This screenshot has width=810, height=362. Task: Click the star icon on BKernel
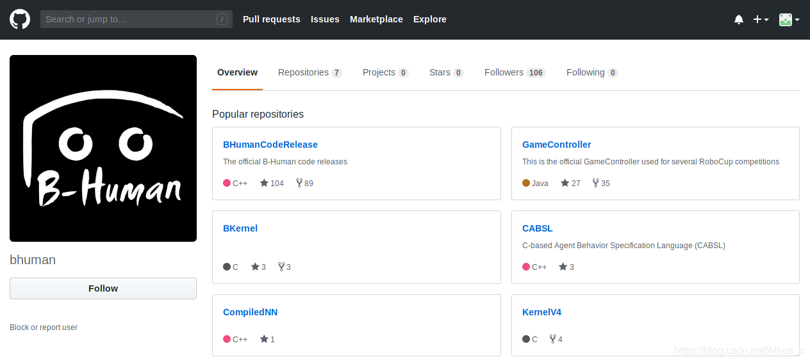point(255,267)
